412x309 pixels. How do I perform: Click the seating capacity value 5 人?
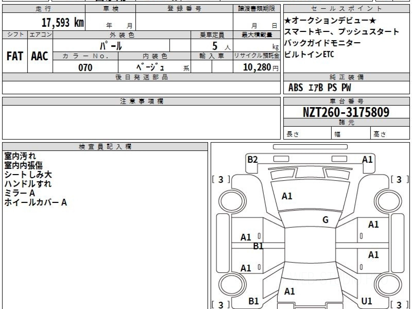pyautogui.click(x=221, y=46)
